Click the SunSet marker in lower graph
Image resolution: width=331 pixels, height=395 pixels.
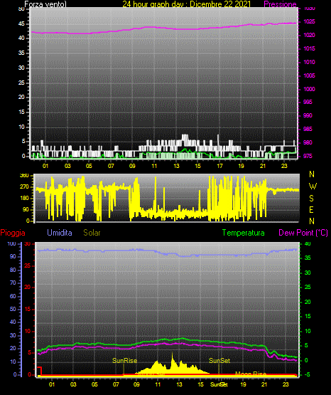[x=219, y=361]
